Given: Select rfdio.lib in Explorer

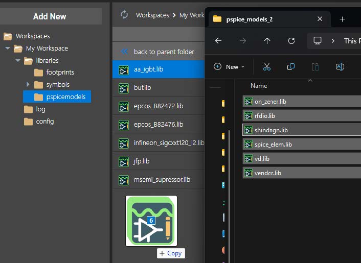Looking at the screenshot, I should tap(302, 115).
